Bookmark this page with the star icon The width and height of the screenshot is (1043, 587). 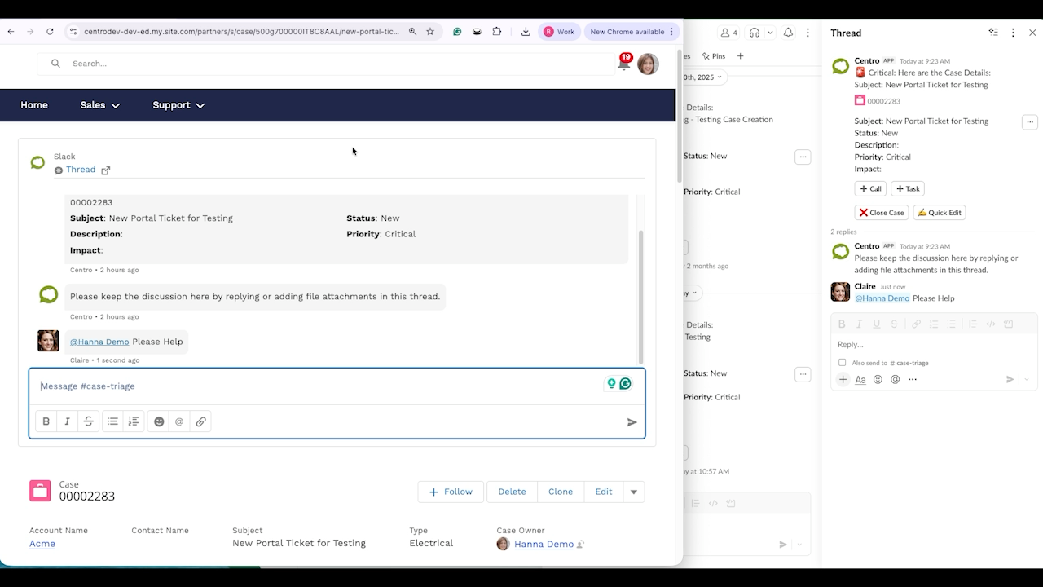click(x=430, y=32)
